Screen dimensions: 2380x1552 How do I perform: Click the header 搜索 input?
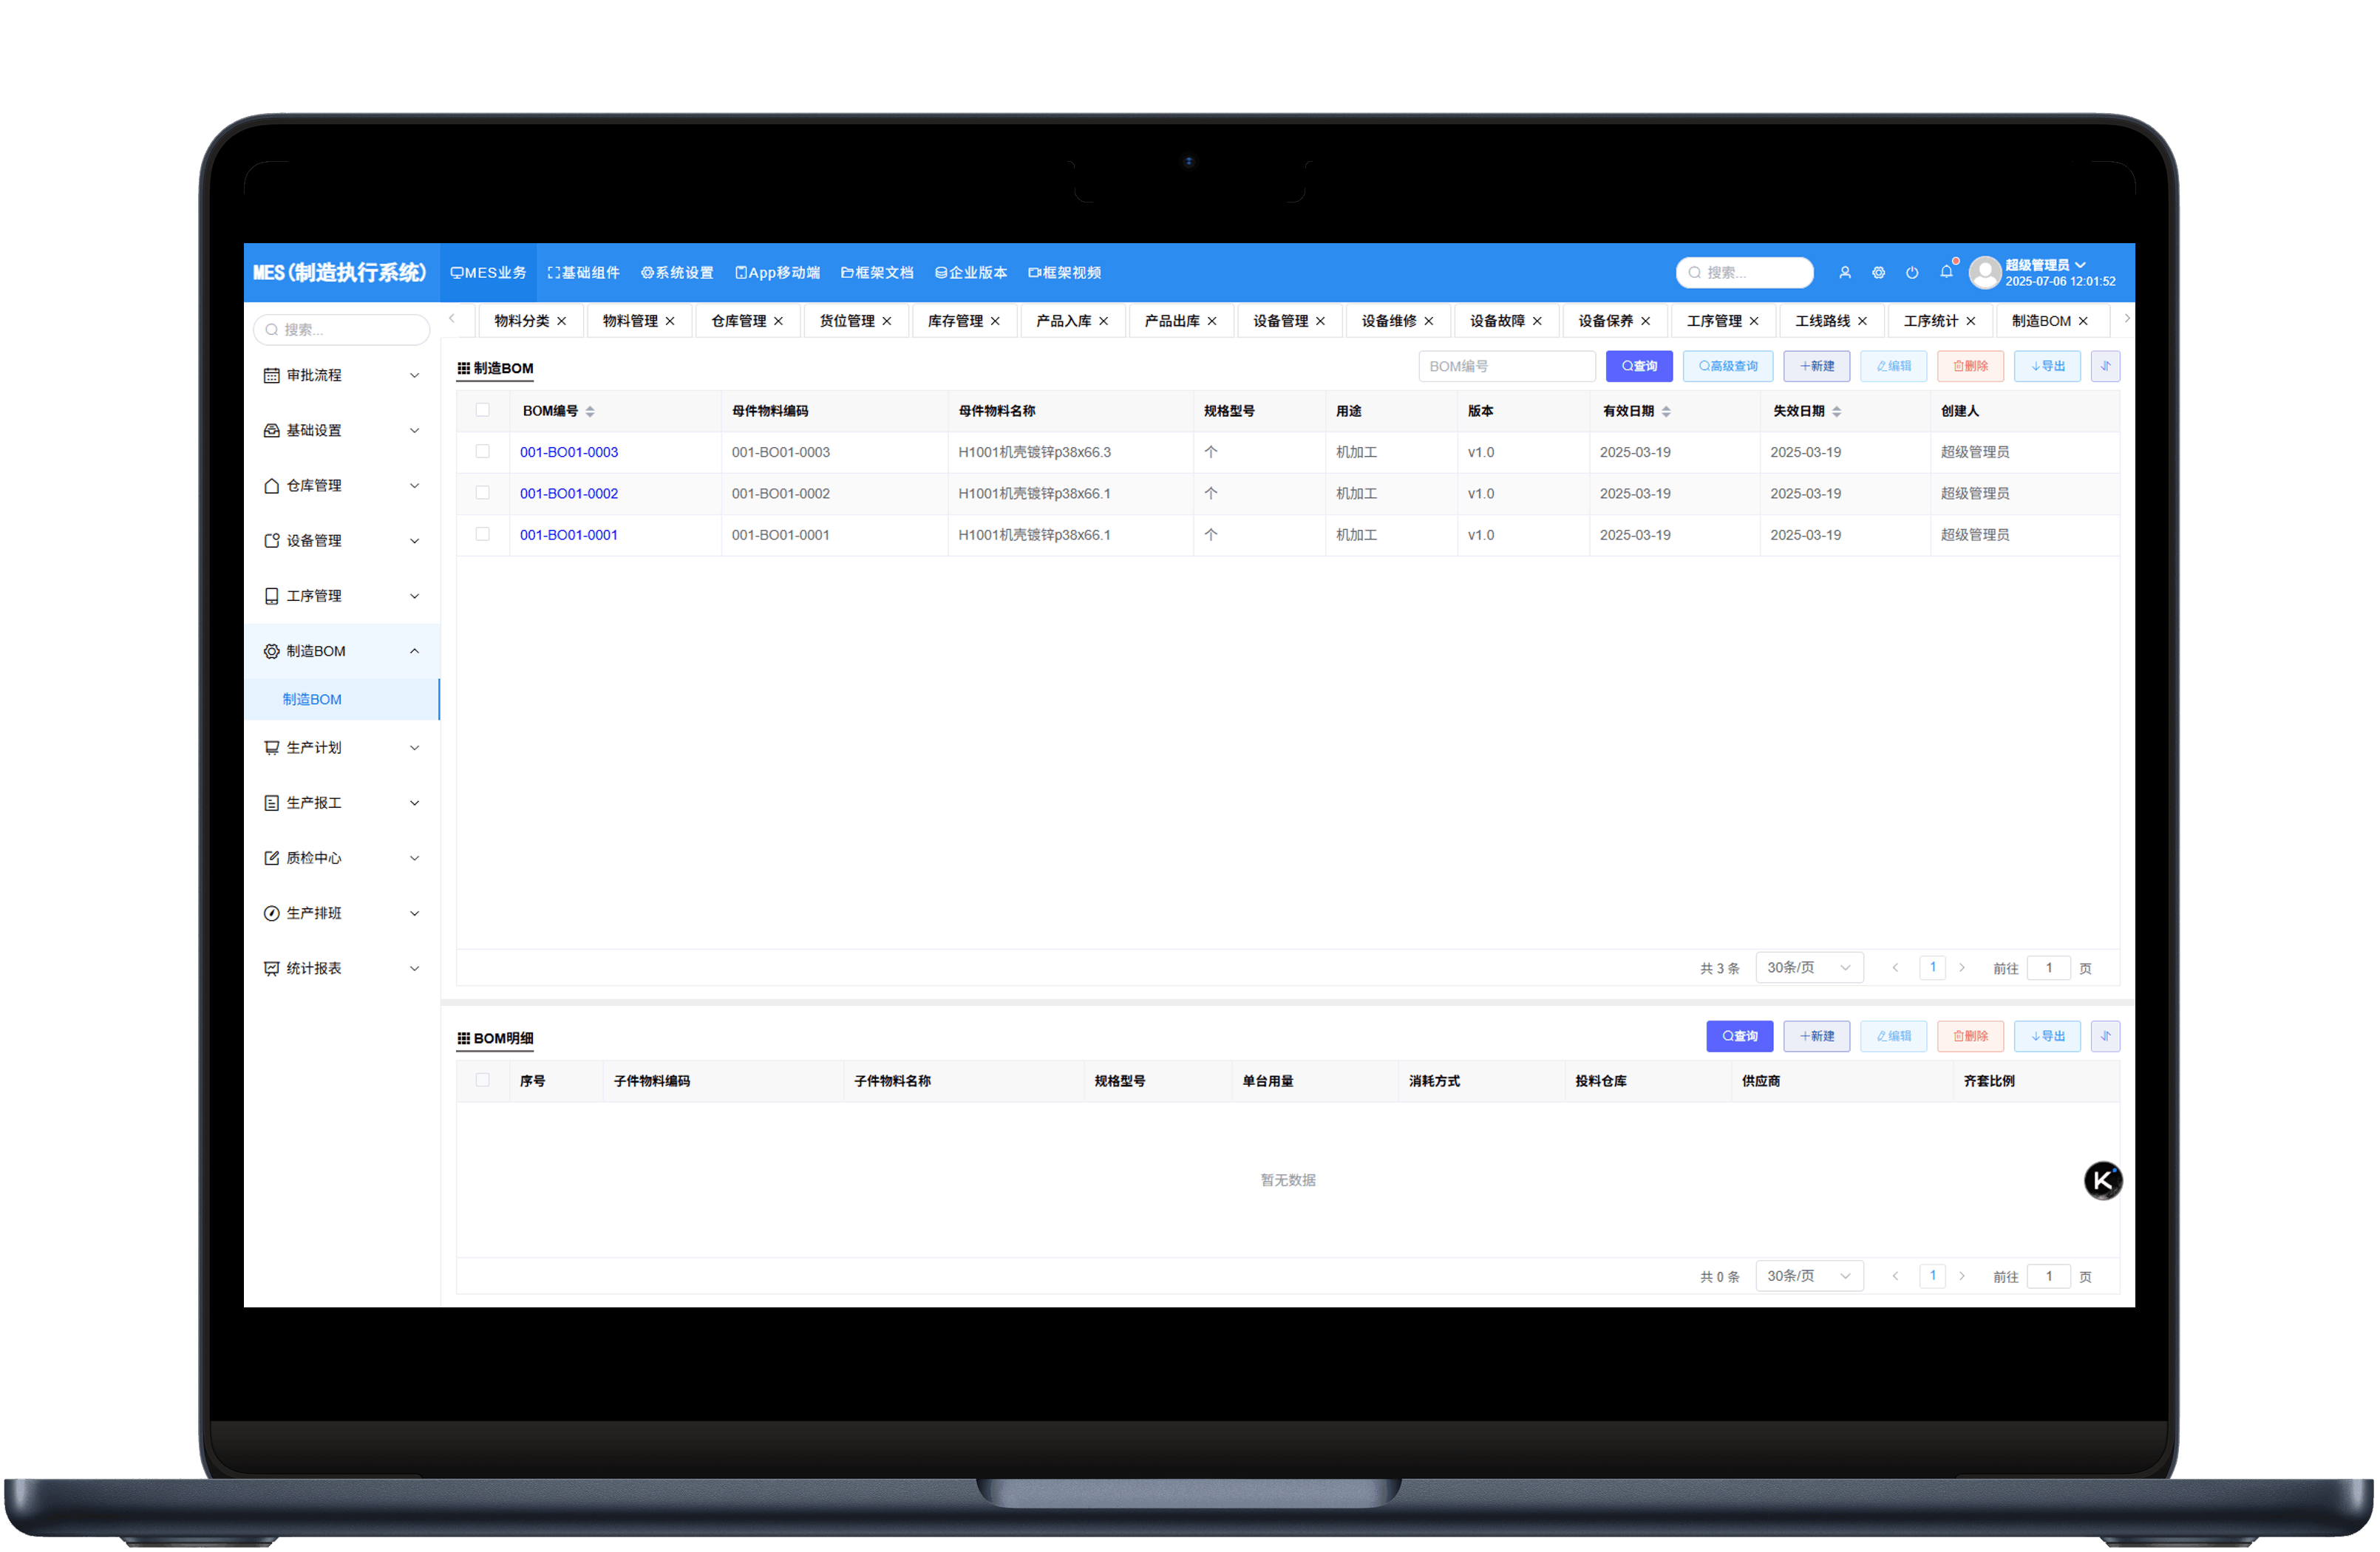1744,273
